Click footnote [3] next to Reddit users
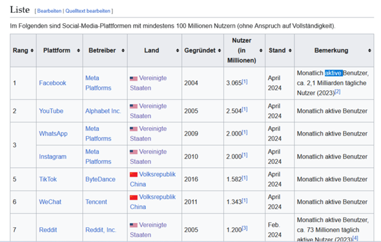 [x=245, y=228]
